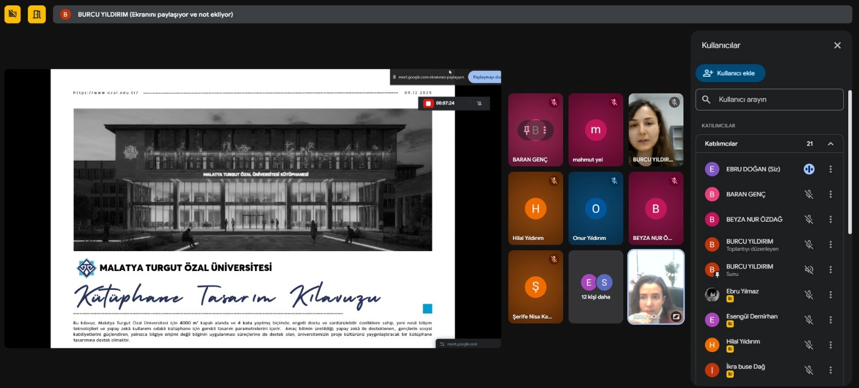This screenshot has width=859, height=388.
Task: Click the Esengül Demirhan mic-off icon in list
Action: [x=809, y=320]
